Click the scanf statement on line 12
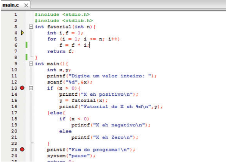The image size is (227, 163). click(x=69, y=82)
